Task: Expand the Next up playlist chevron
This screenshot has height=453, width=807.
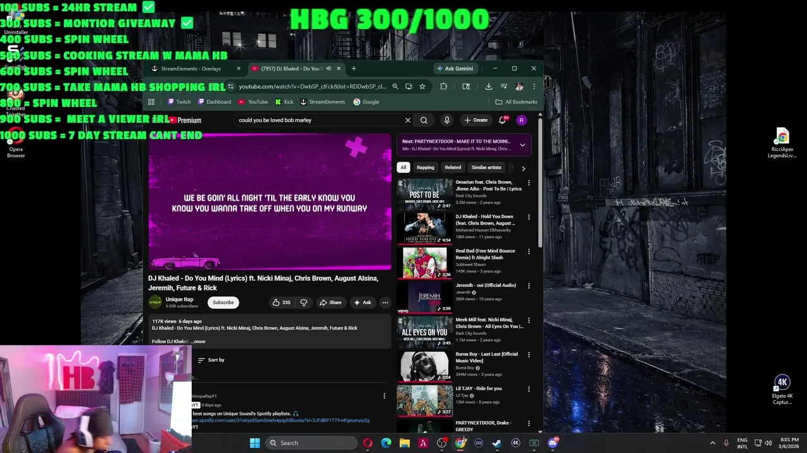Action: [x=522, y=145]
